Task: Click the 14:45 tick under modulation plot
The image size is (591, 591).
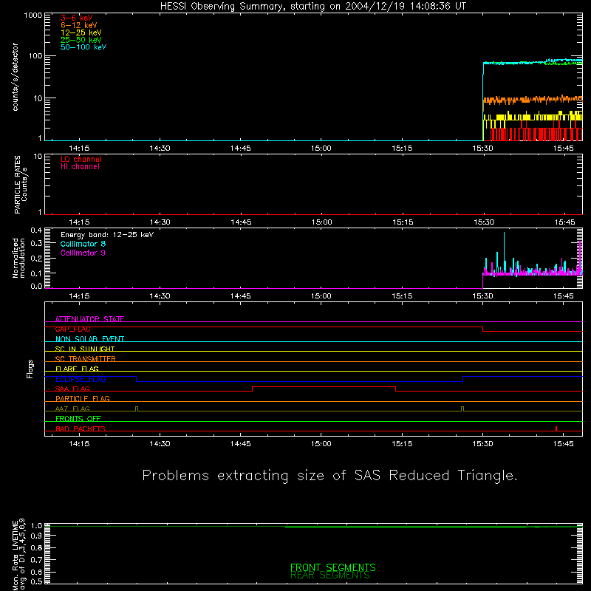Action: 241,296
